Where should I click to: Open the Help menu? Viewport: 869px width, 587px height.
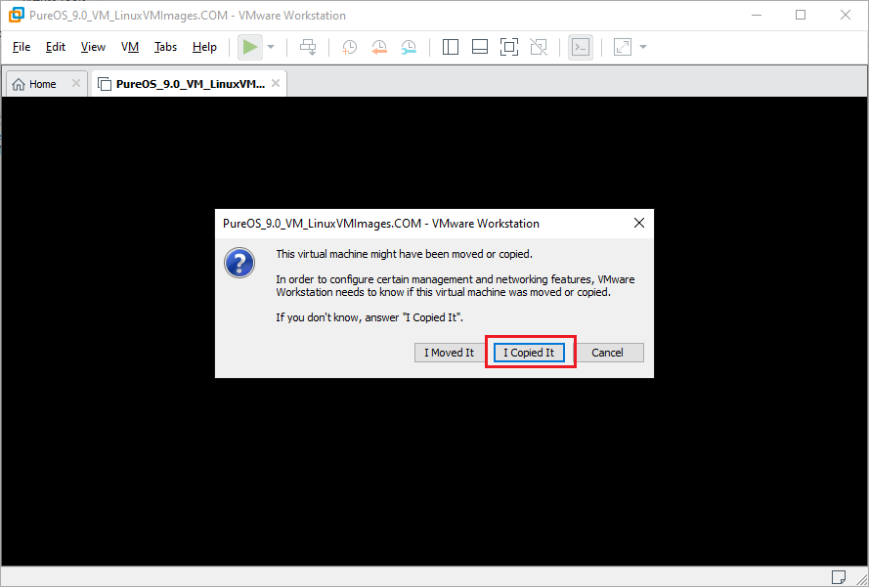[204, 47]
